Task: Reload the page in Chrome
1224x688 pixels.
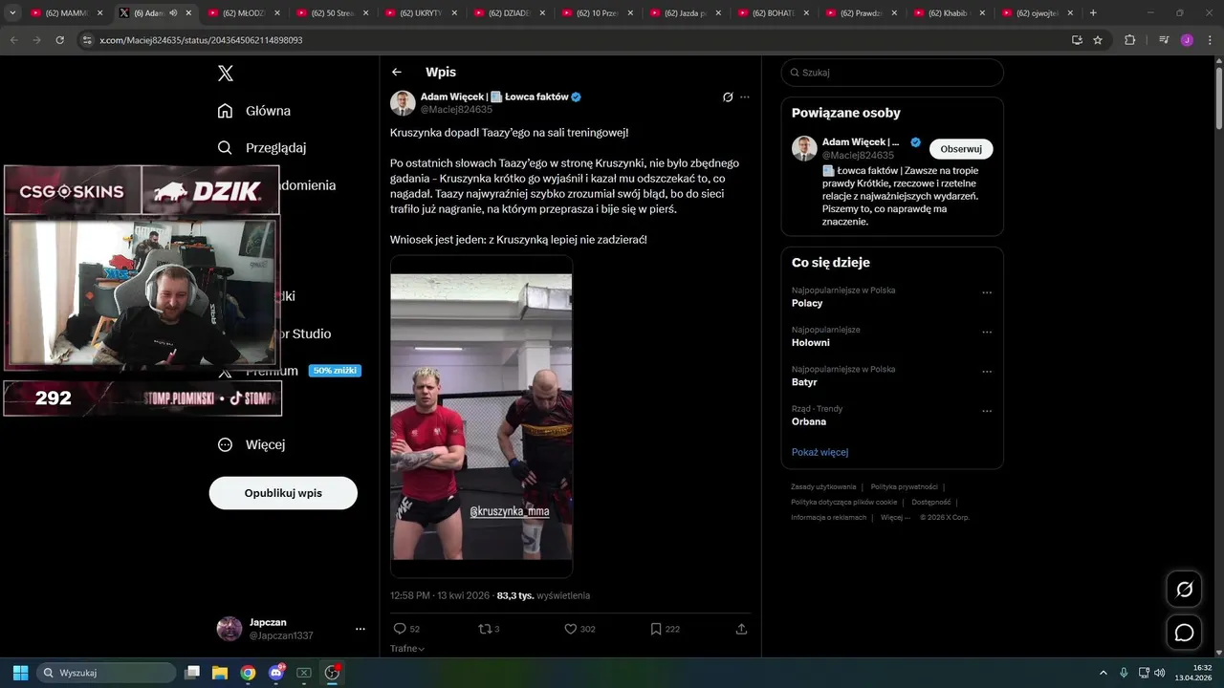Action: tap(60, 40)
